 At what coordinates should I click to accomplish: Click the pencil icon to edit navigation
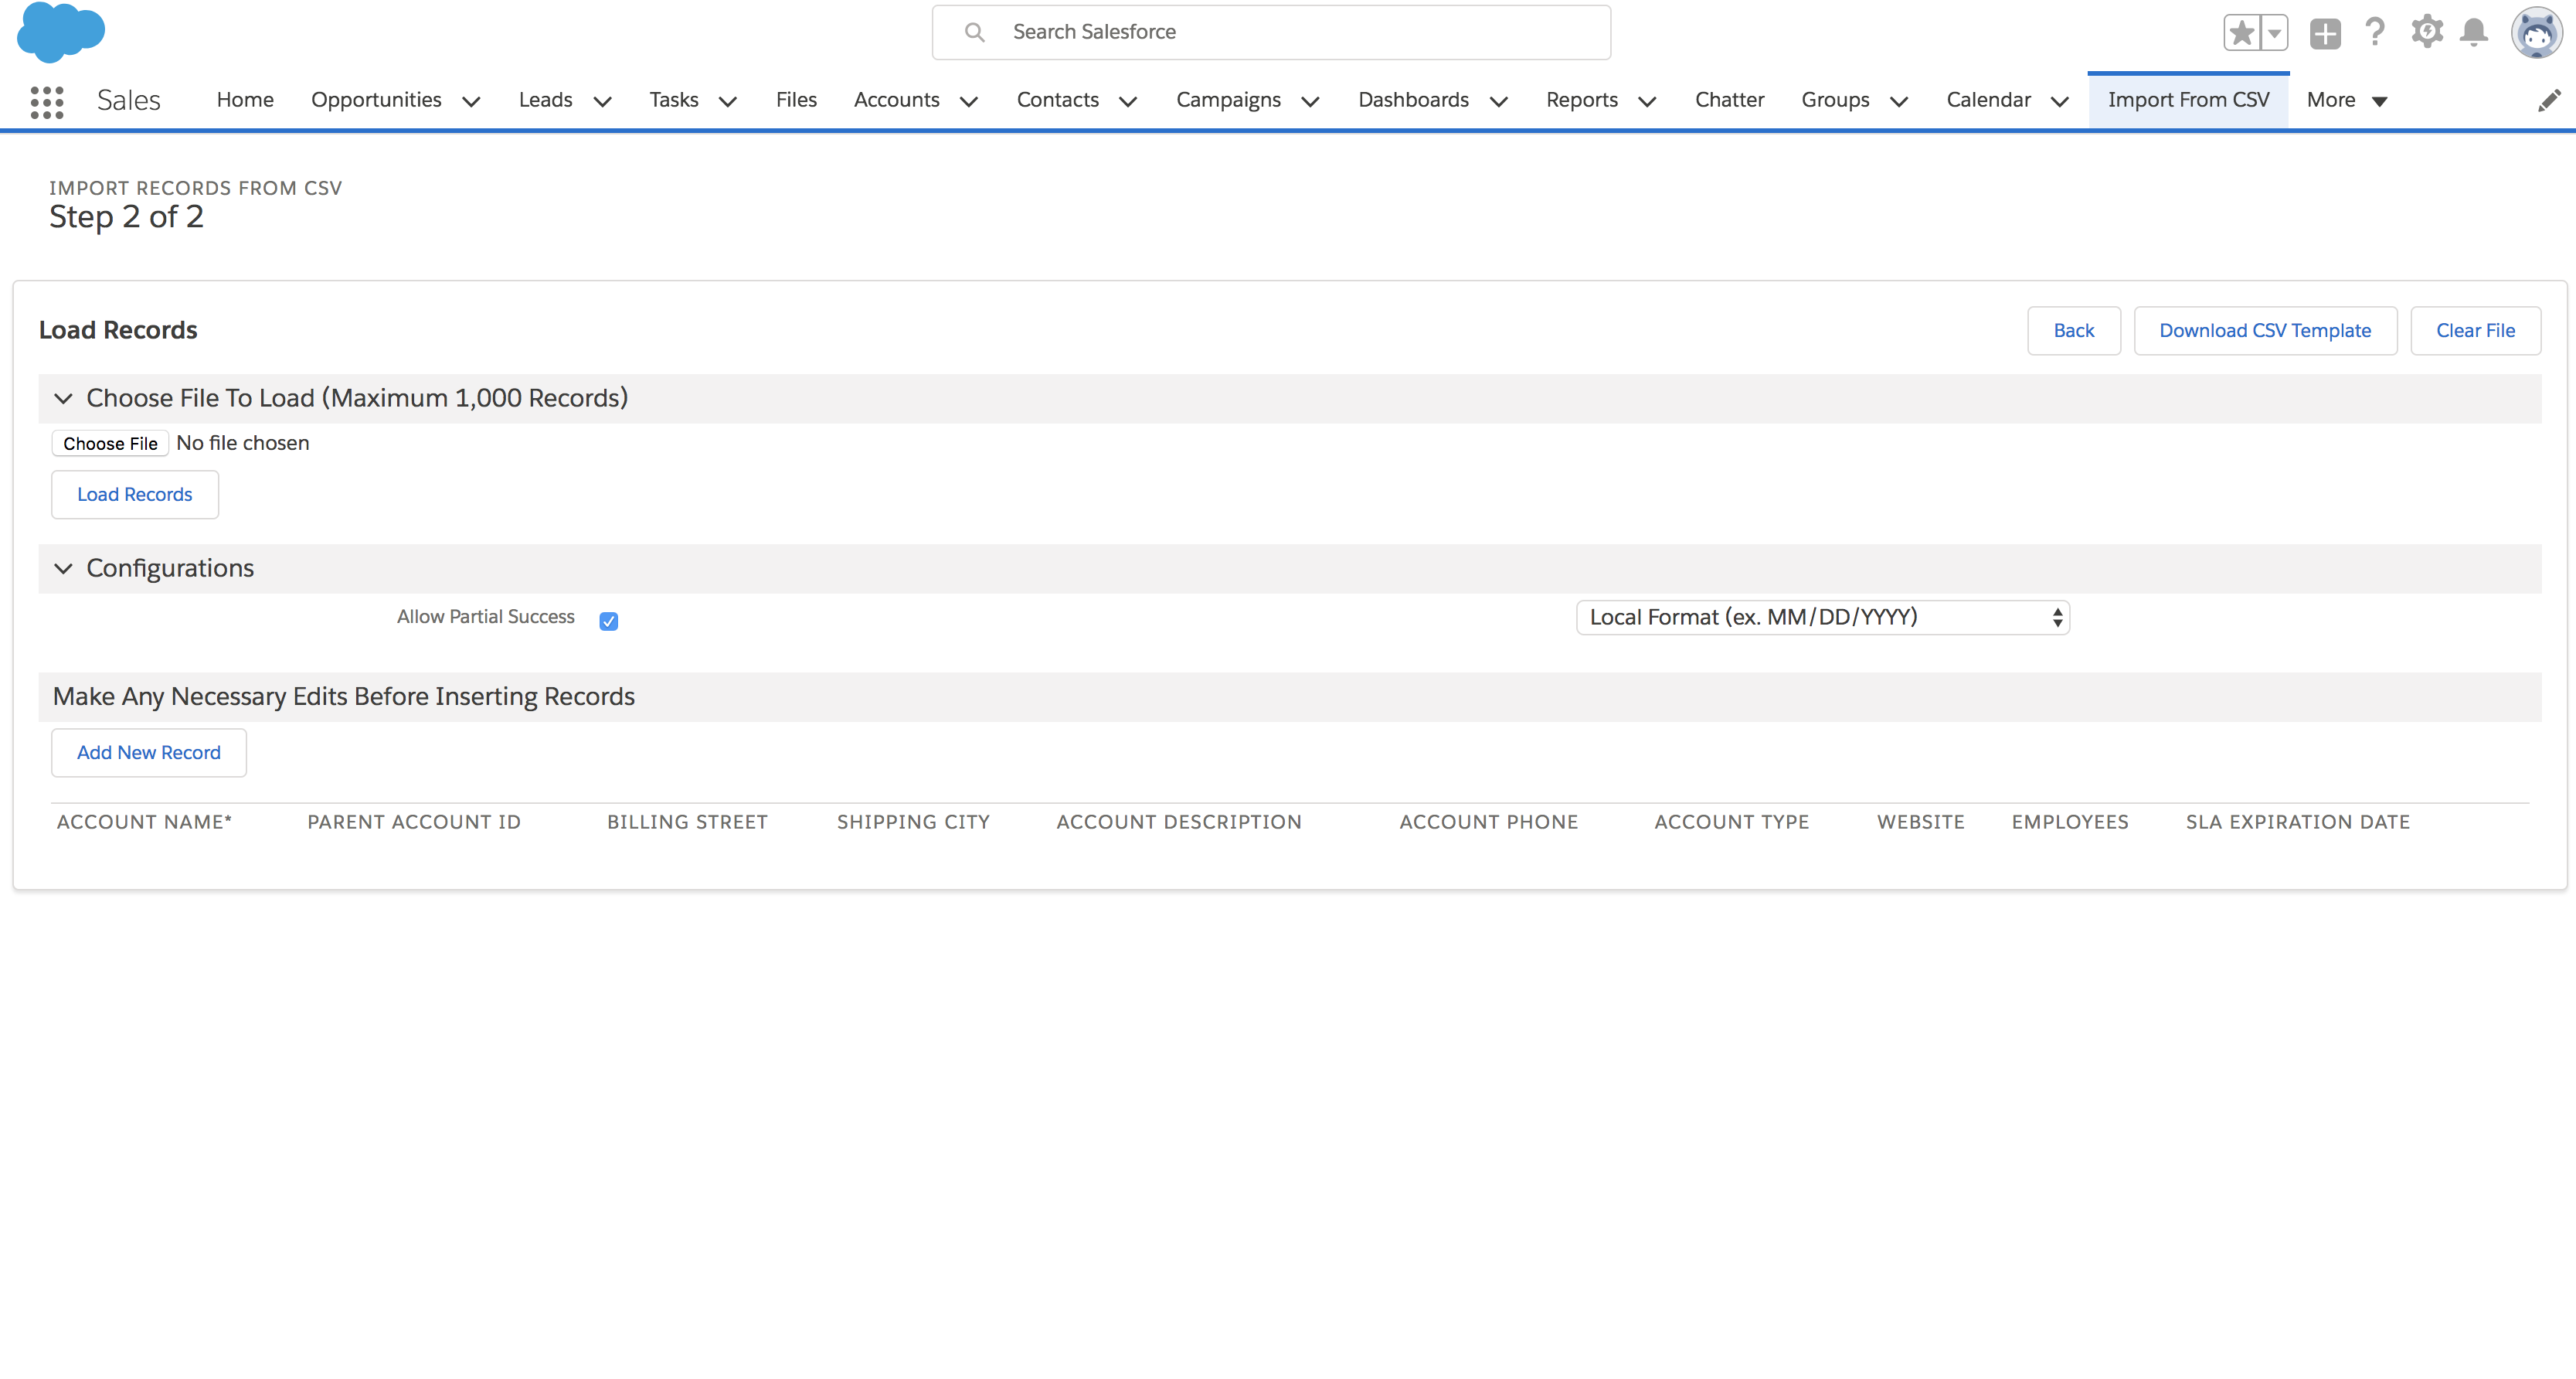point(2549,100)
